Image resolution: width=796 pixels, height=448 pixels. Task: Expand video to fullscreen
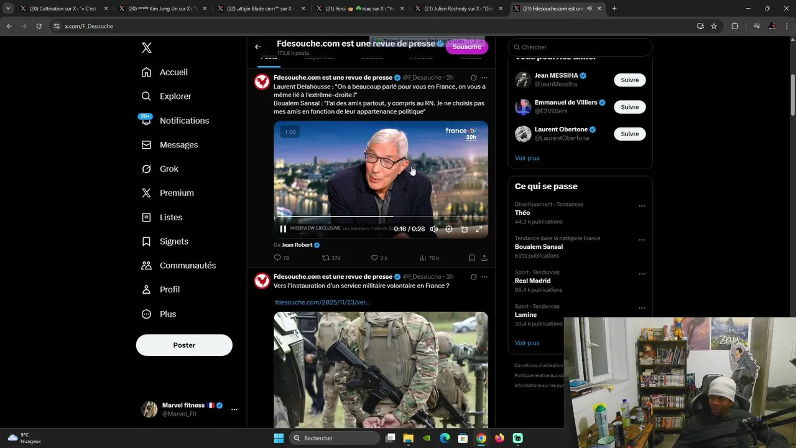(x=479, y=229)
